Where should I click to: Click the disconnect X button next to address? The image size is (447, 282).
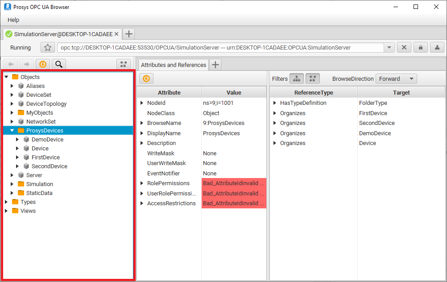click(404, 48)
